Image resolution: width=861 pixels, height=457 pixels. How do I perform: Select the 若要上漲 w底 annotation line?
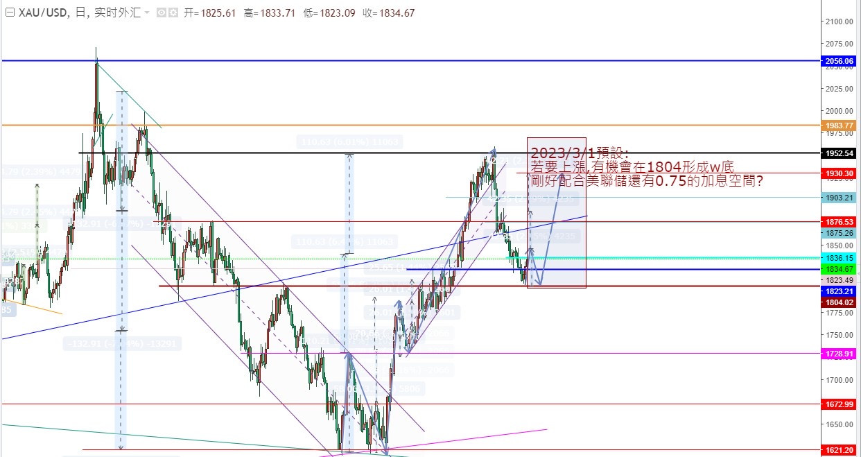(x=632, y=166)
